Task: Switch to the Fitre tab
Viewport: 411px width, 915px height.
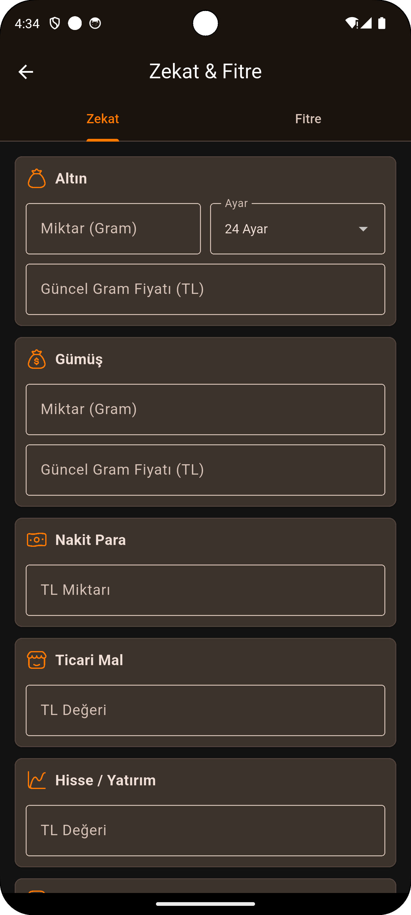Action: (308, 119)
